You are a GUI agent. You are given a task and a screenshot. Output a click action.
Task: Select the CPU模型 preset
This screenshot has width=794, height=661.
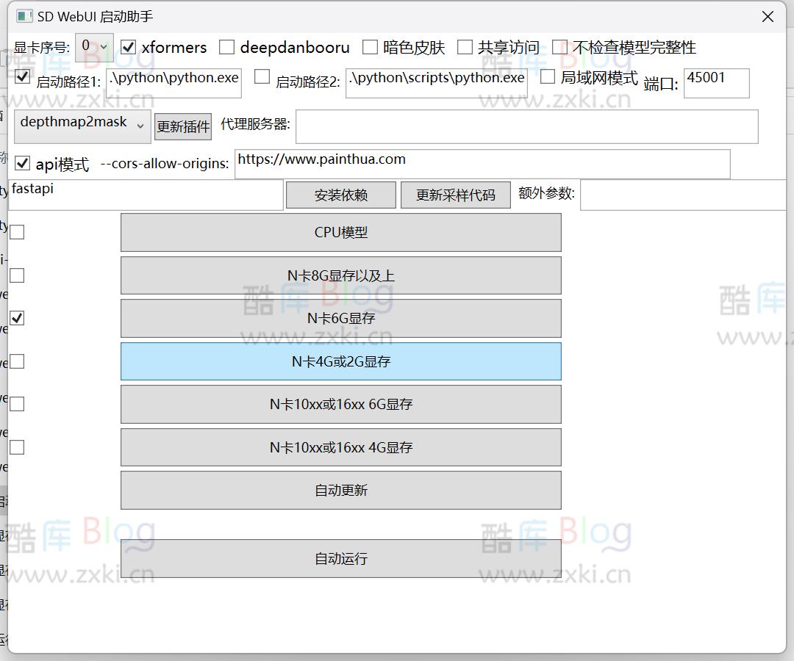(x=340, y=231)
